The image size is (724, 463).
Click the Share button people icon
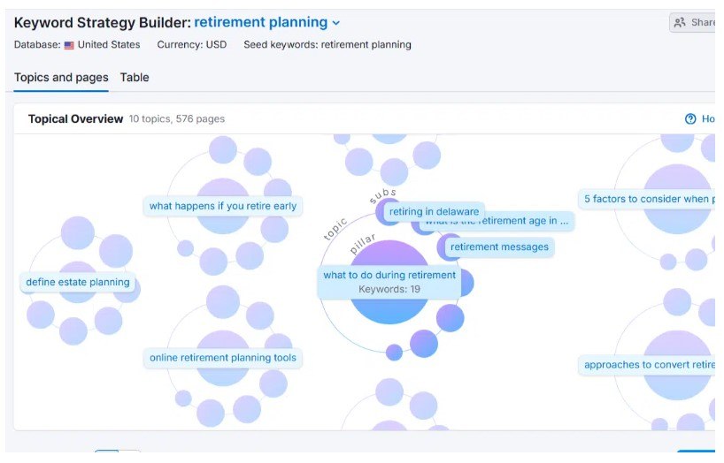pyautogui.click(x=680, y=22)
